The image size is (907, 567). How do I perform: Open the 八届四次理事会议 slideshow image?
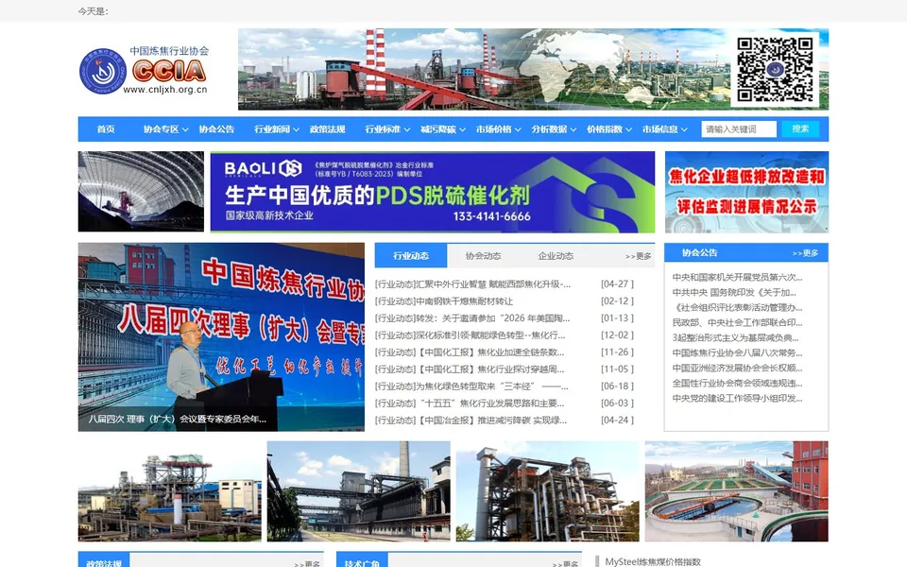221,336
